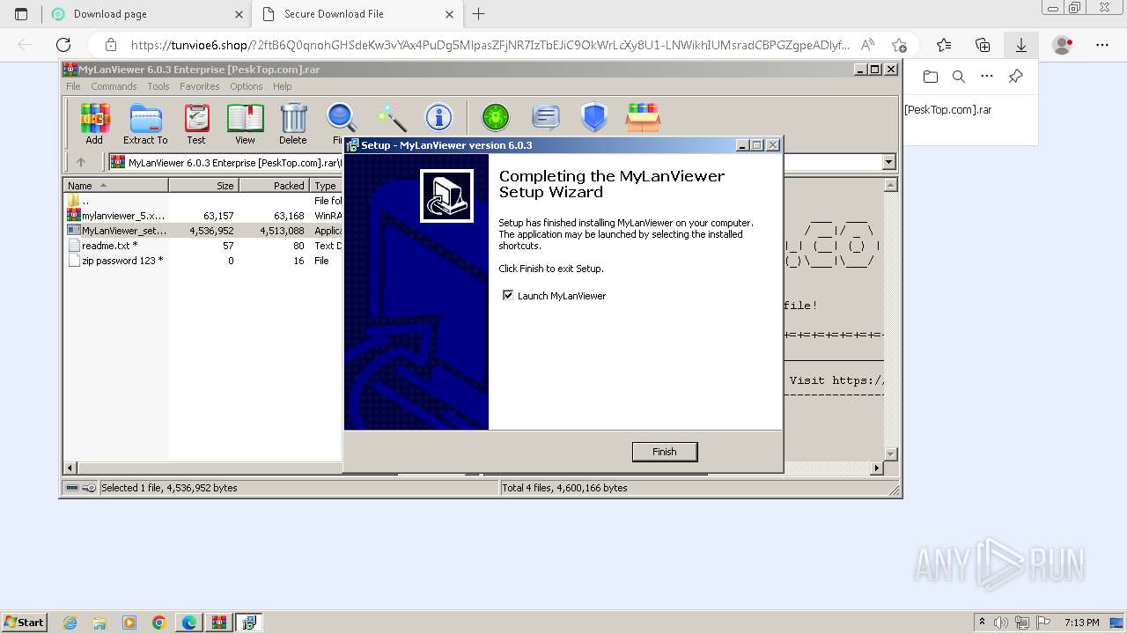Open WinRAR Help menu
The height and width of the screenshot is (634, 1127).
click(x=282, y=86)
